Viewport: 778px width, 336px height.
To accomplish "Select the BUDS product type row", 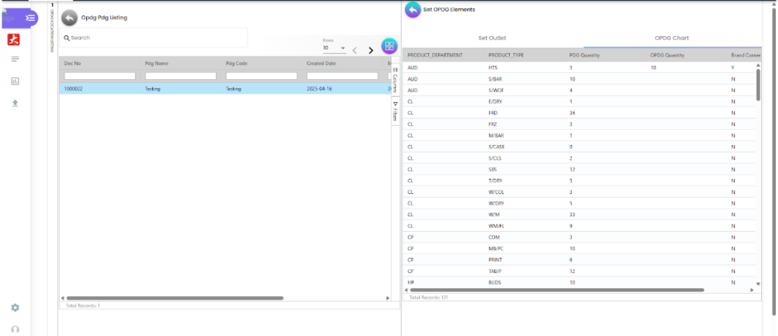I will tap(579, 282).
